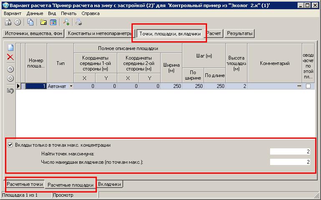Switch to the 'Вкладчики' bottom tab
Viewport: 321px width, 200px height.
(110, 184)
